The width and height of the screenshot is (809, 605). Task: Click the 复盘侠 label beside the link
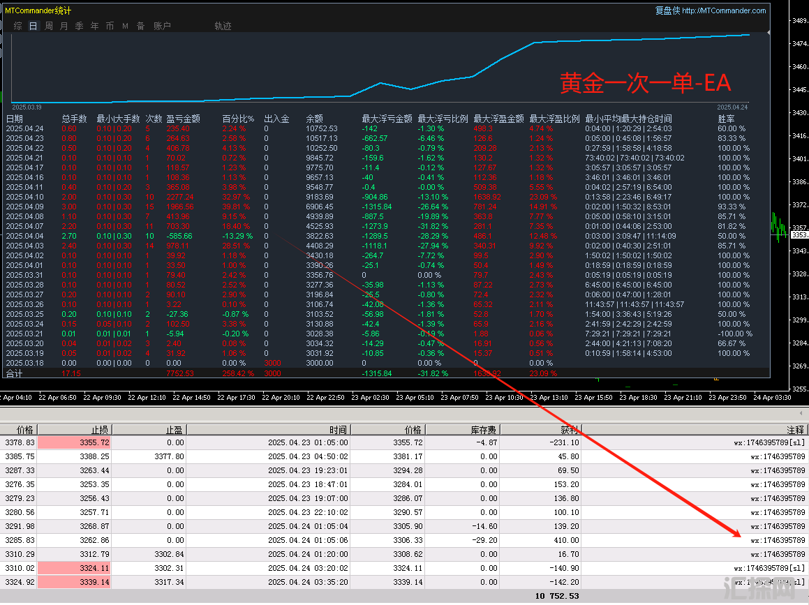667,10
